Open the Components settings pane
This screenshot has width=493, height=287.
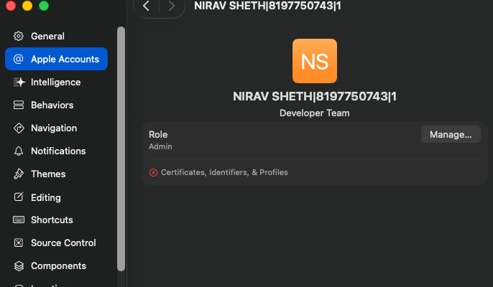coord(57,266)
